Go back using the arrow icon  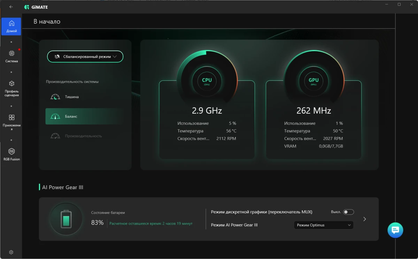coord(11,7)
